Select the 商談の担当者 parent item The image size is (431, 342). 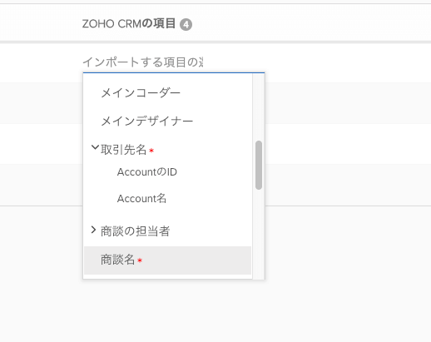tap(135, 231)
